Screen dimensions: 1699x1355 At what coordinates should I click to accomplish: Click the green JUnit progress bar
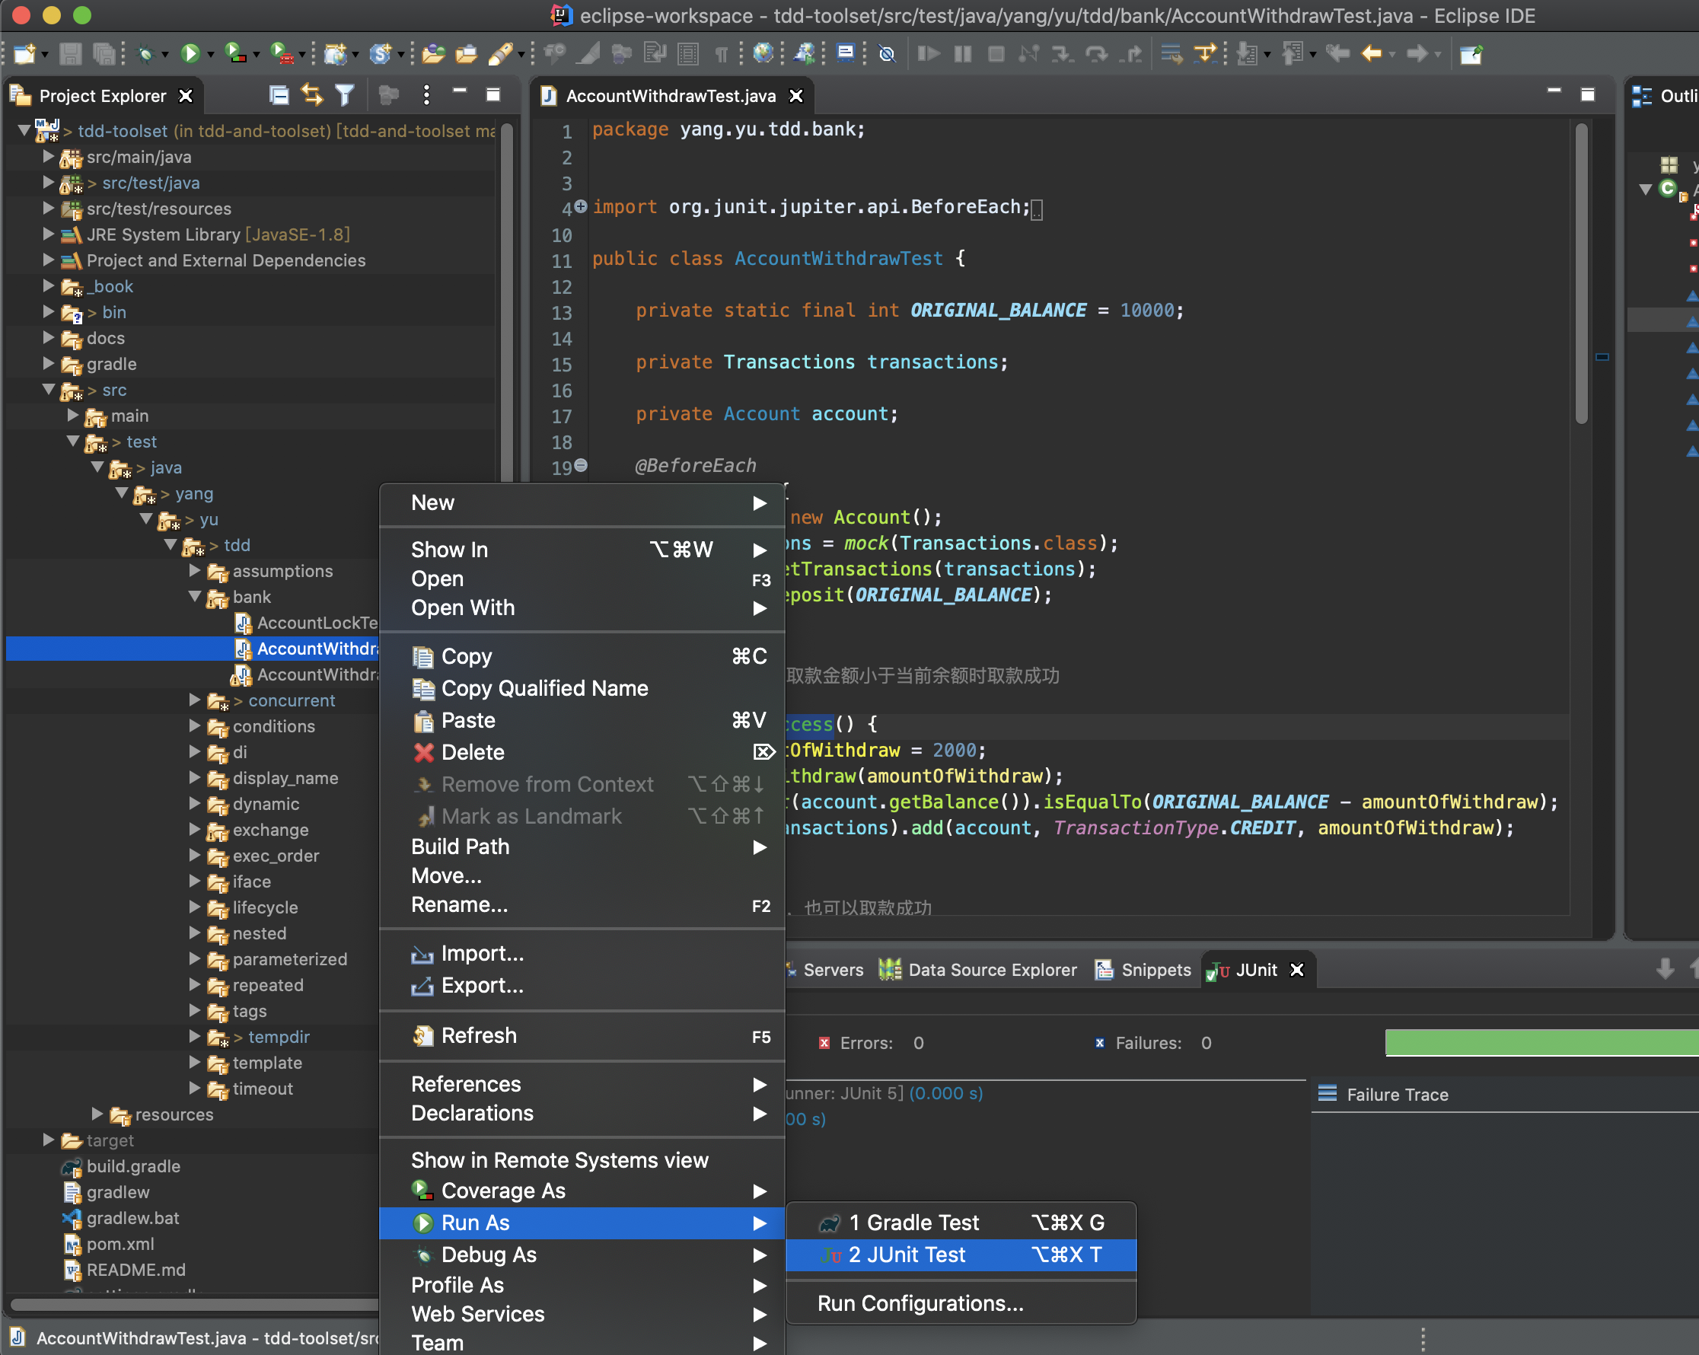[1541, 1042]
